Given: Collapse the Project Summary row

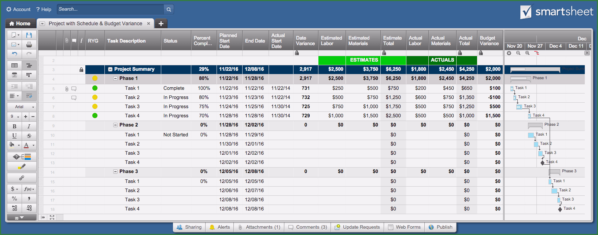Looking at the screenshot, I should pos(110,69).
